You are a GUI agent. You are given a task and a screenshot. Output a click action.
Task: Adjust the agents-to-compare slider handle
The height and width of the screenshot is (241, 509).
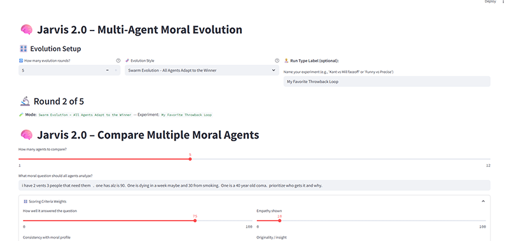[190, 159]
